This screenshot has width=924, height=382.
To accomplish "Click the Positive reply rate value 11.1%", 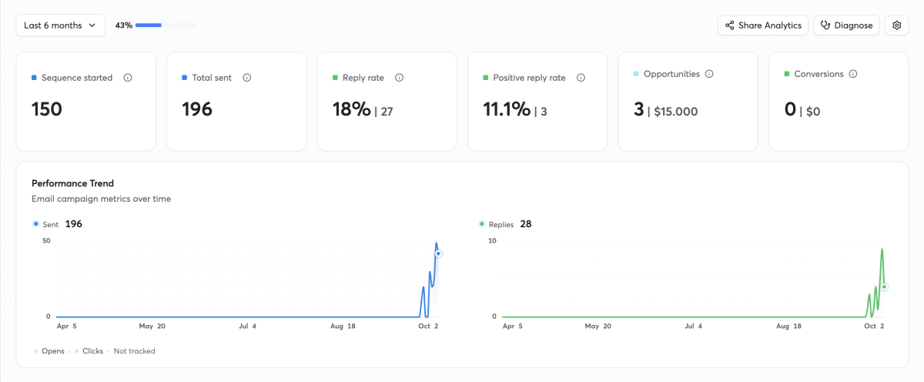I will point(506,109).
